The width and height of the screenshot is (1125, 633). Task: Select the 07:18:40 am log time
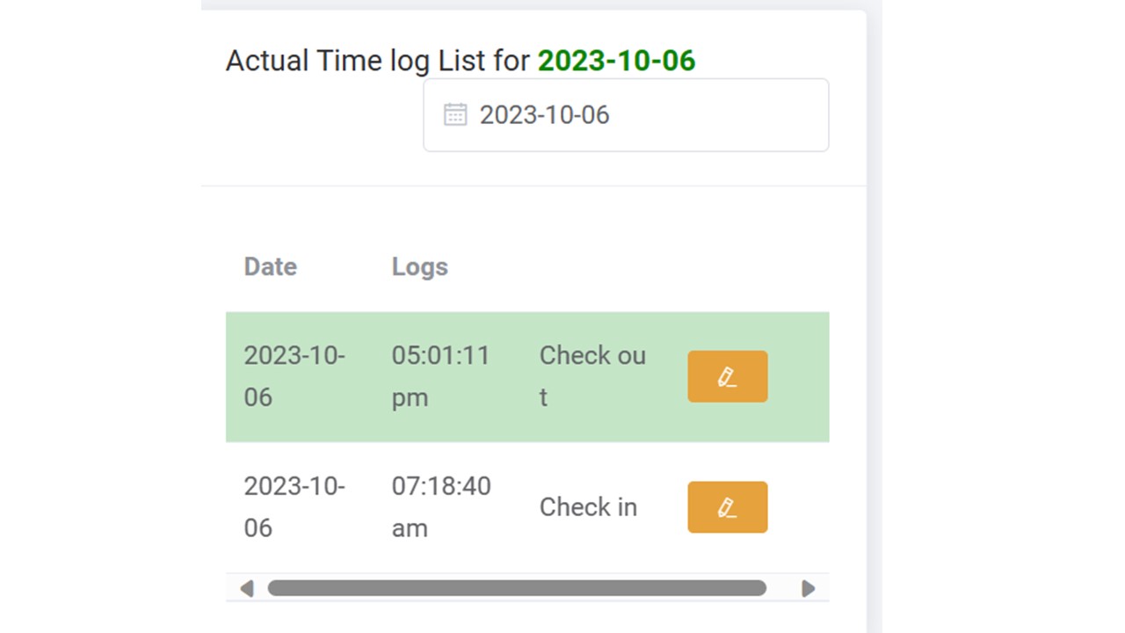(x=440, y=507)
